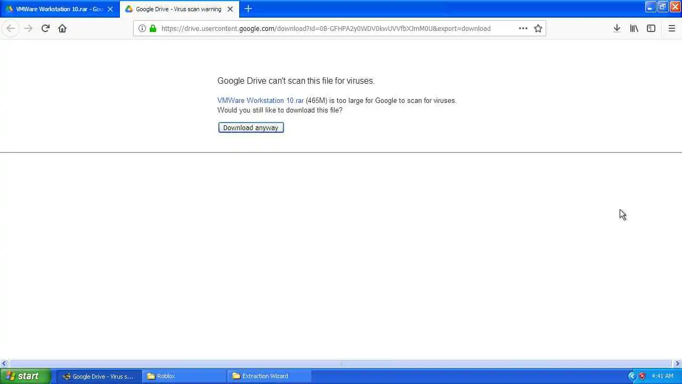682x384 pixels.
Task: Restore down the browser window
Action: [x=663, y=6]
